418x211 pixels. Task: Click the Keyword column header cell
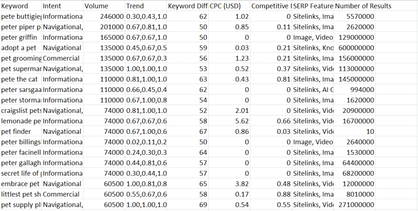(x=20, y=6)
